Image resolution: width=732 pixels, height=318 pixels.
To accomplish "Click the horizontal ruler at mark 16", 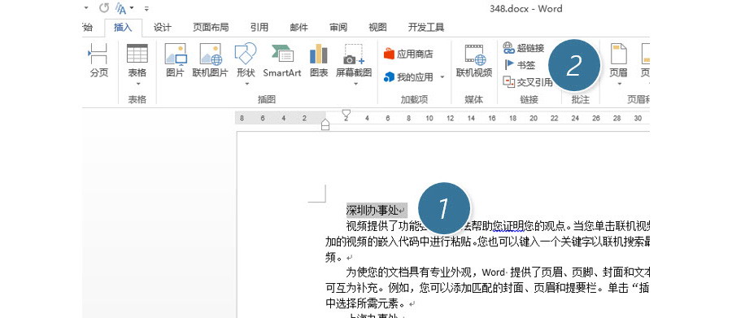I will [491, 119].
